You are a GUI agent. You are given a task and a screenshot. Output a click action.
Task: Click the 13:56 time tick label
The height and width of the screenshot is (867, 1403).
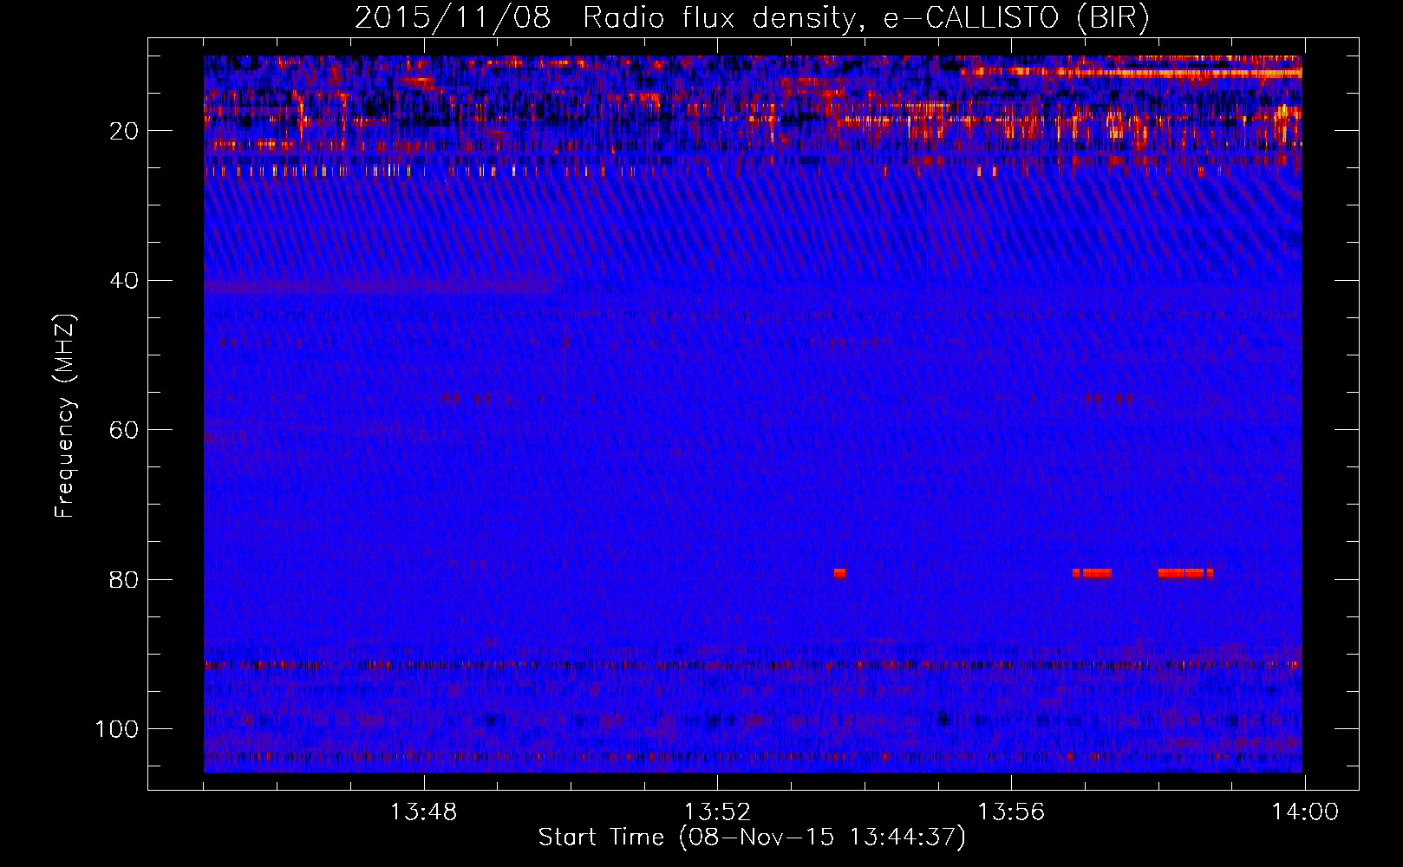click(1011, 812)
